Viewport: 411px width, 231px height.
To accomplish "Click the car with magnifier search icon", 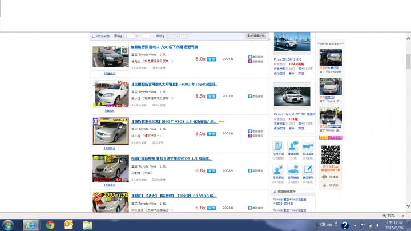I will [293, 169].
